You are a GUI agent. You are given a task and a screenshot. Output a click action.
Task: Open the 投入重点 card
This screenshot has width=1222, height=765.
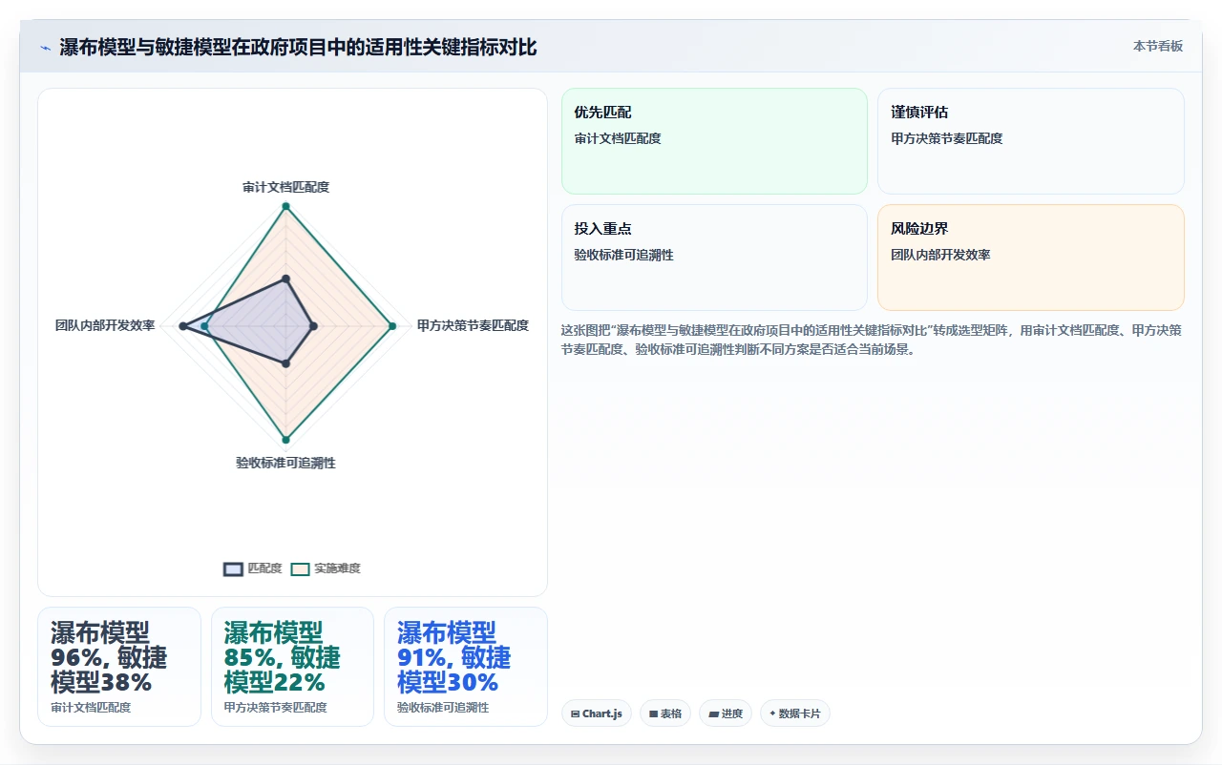click(714, 258)
